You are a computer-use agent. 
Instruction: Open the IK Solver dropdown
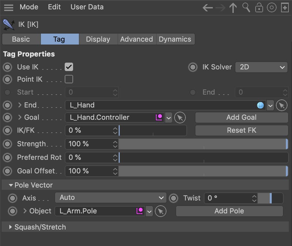pos(261,67)
